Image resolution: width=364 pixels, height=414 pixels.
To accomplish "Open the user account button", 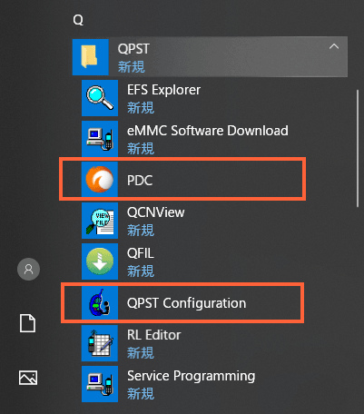I will [28, 269].
